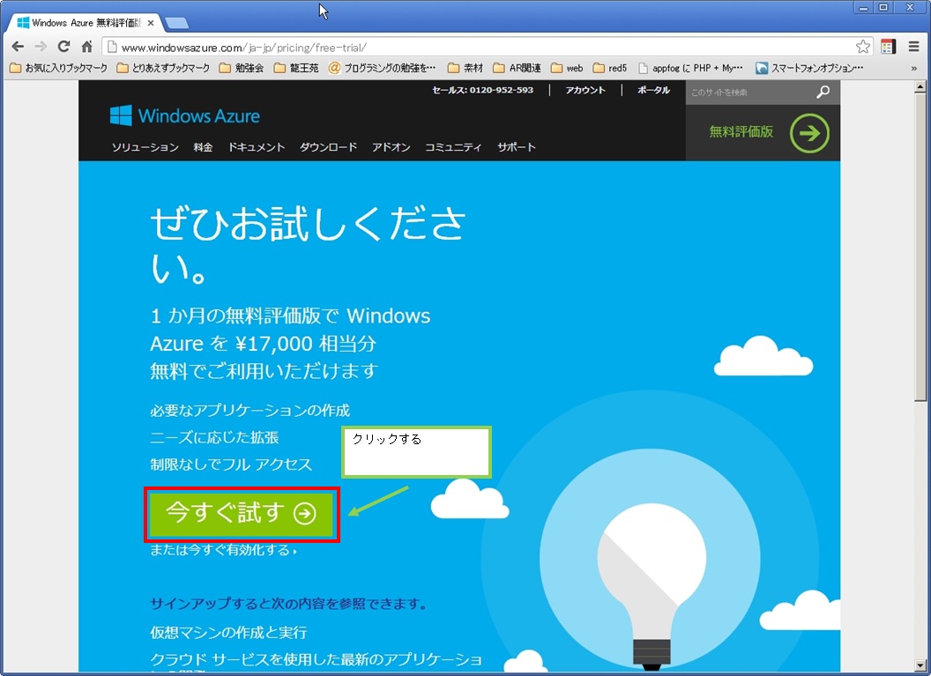931x676 pixels.
Task: Click the vertical scrollbar thumb
Action: tap(920, 248)
